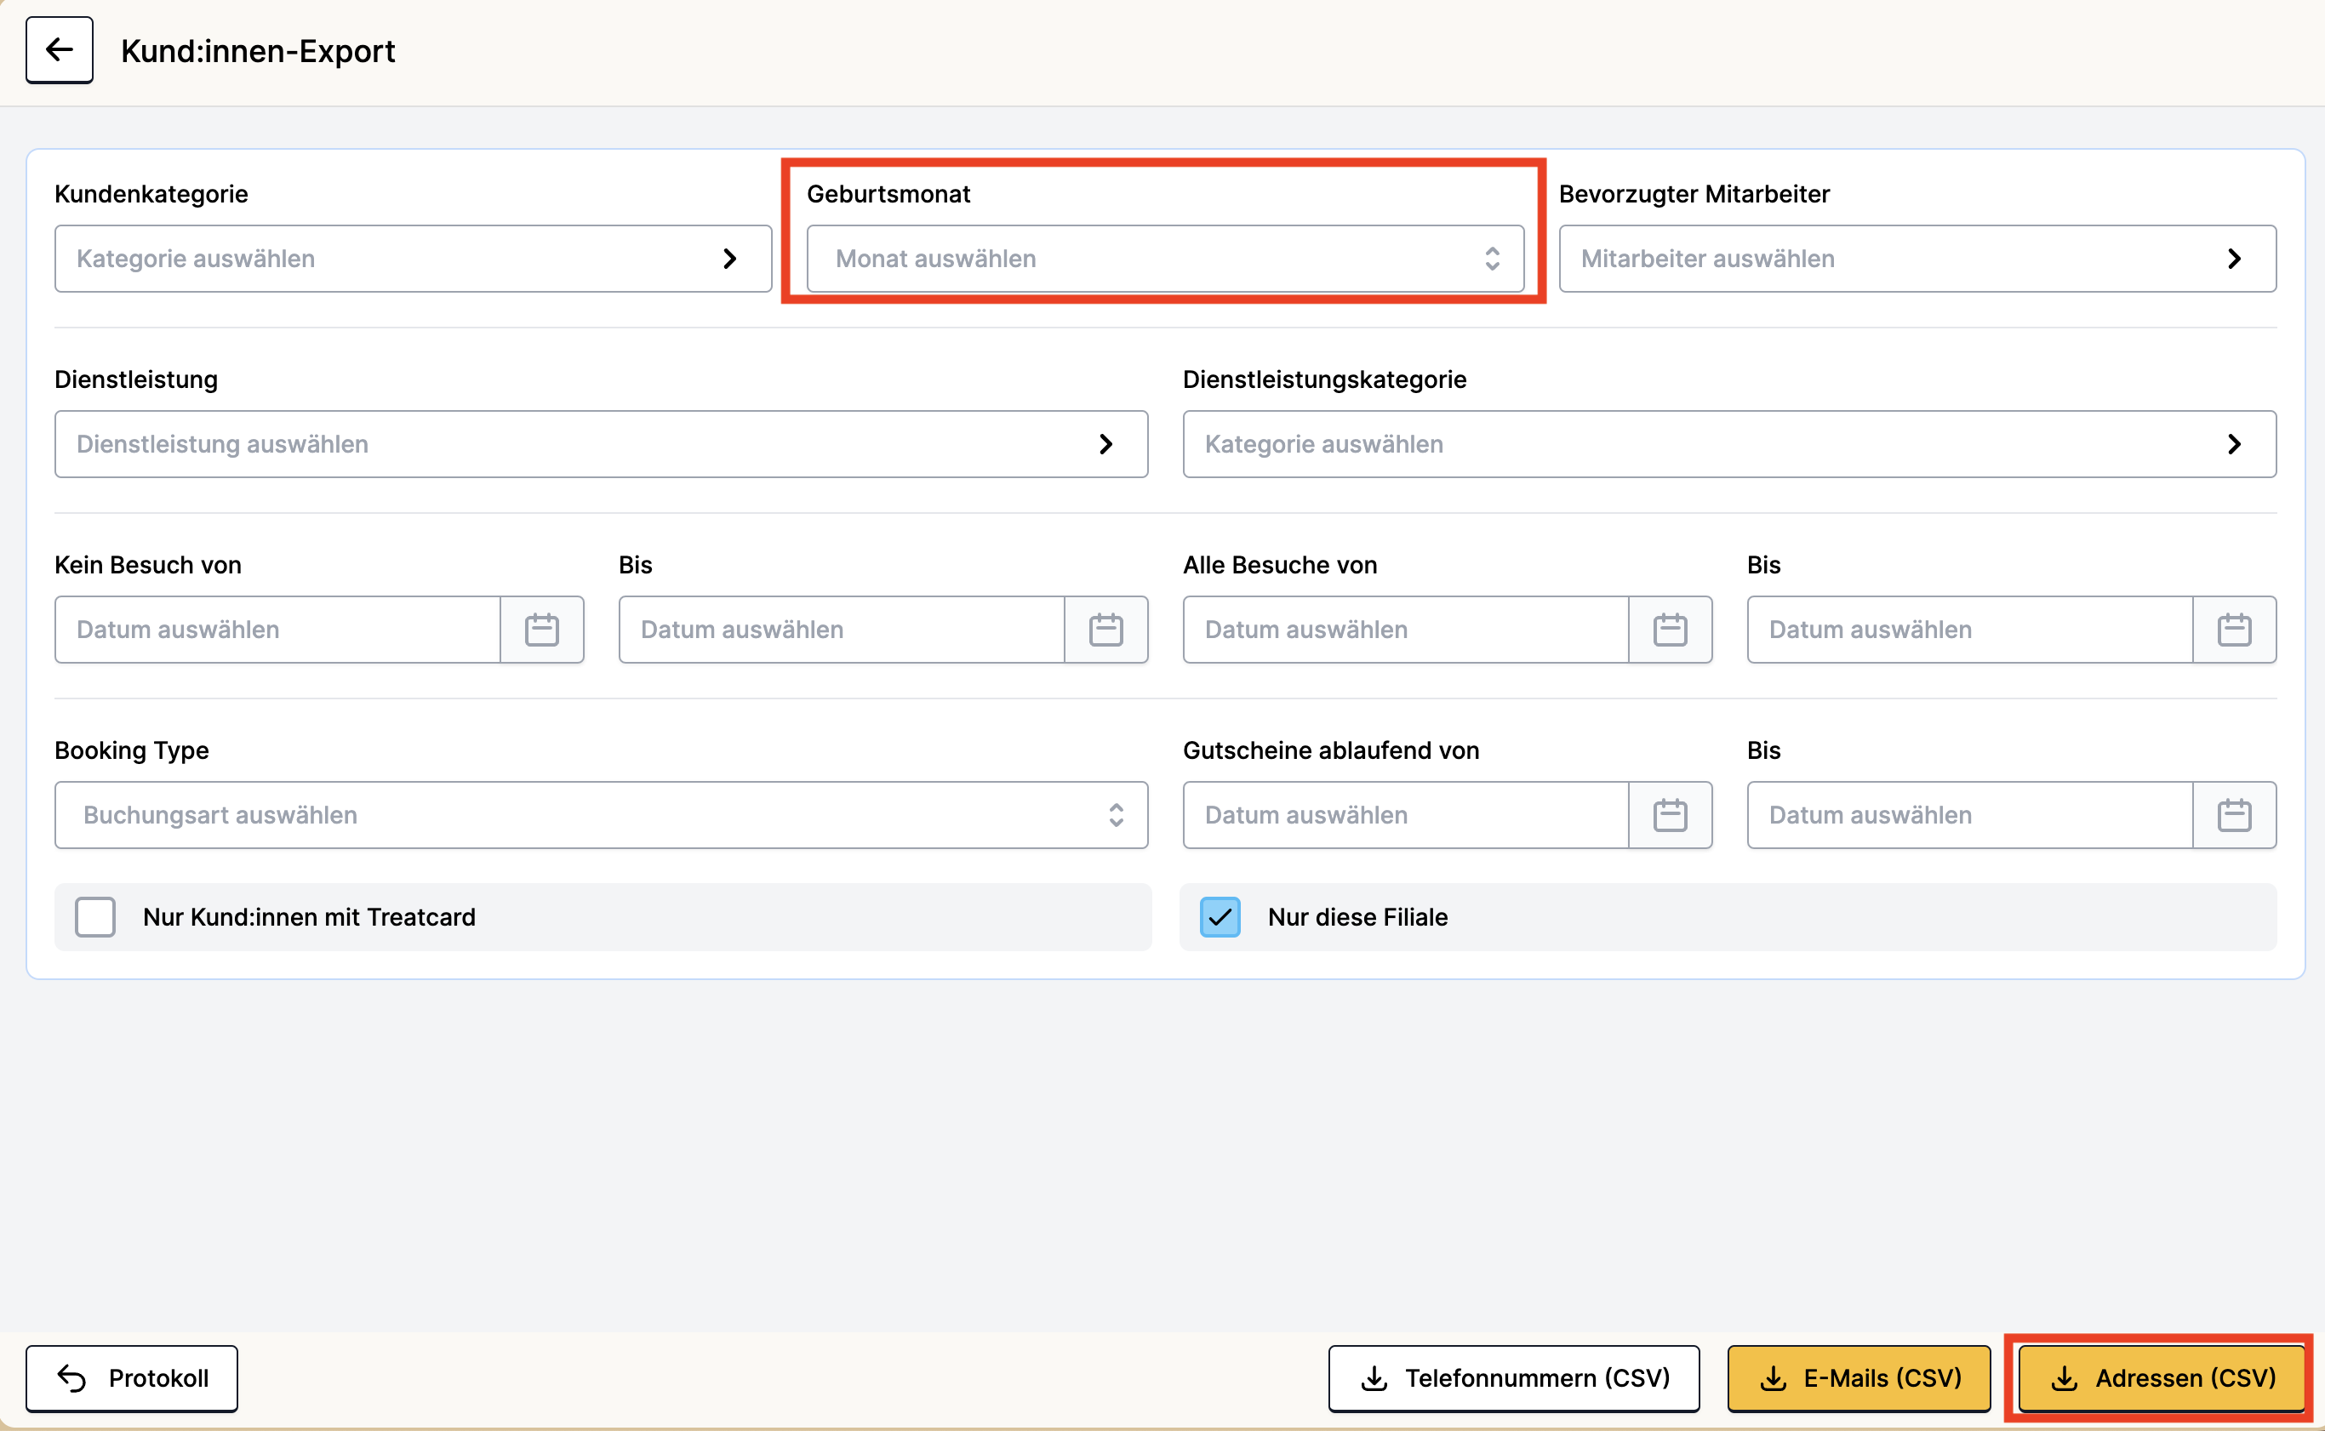The width and height of the screenshot is (2325, 1431).
Task: Click the back arrow icon
Action: pos(59,50)
